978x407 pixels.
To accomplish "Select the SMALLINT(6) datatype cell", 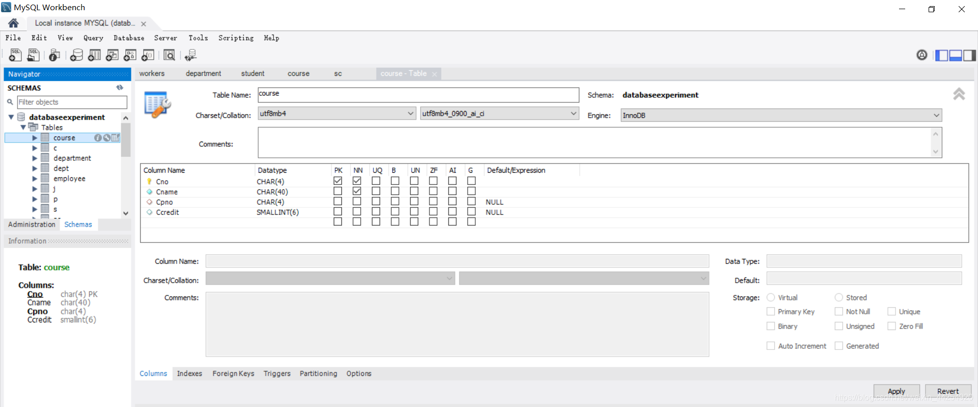I will (278, 212).
